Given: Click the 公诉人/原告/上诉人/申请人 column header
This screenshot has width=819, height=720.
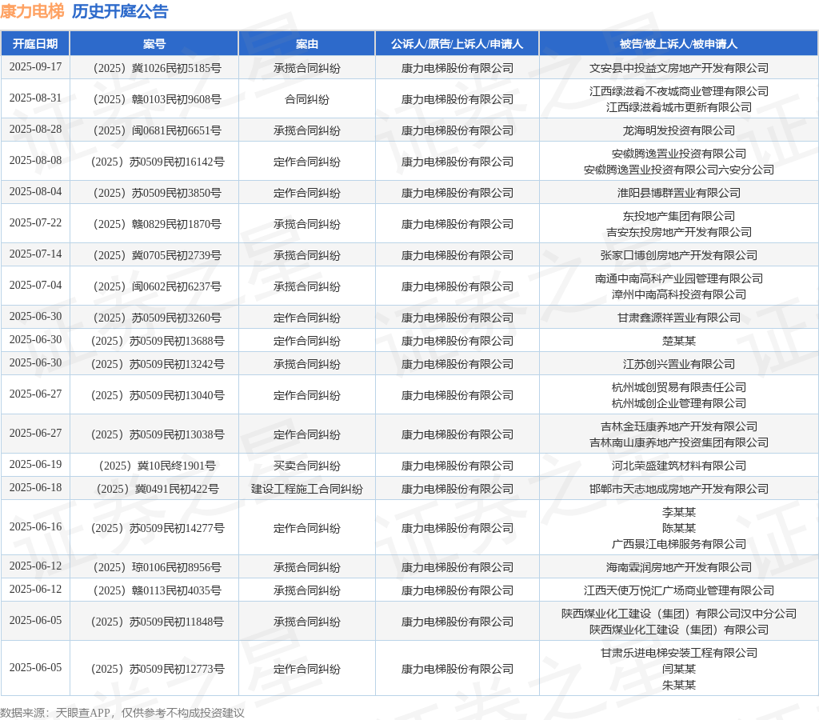Looking at the screenshot, I should pyautogui.click(x=457, y=44).
